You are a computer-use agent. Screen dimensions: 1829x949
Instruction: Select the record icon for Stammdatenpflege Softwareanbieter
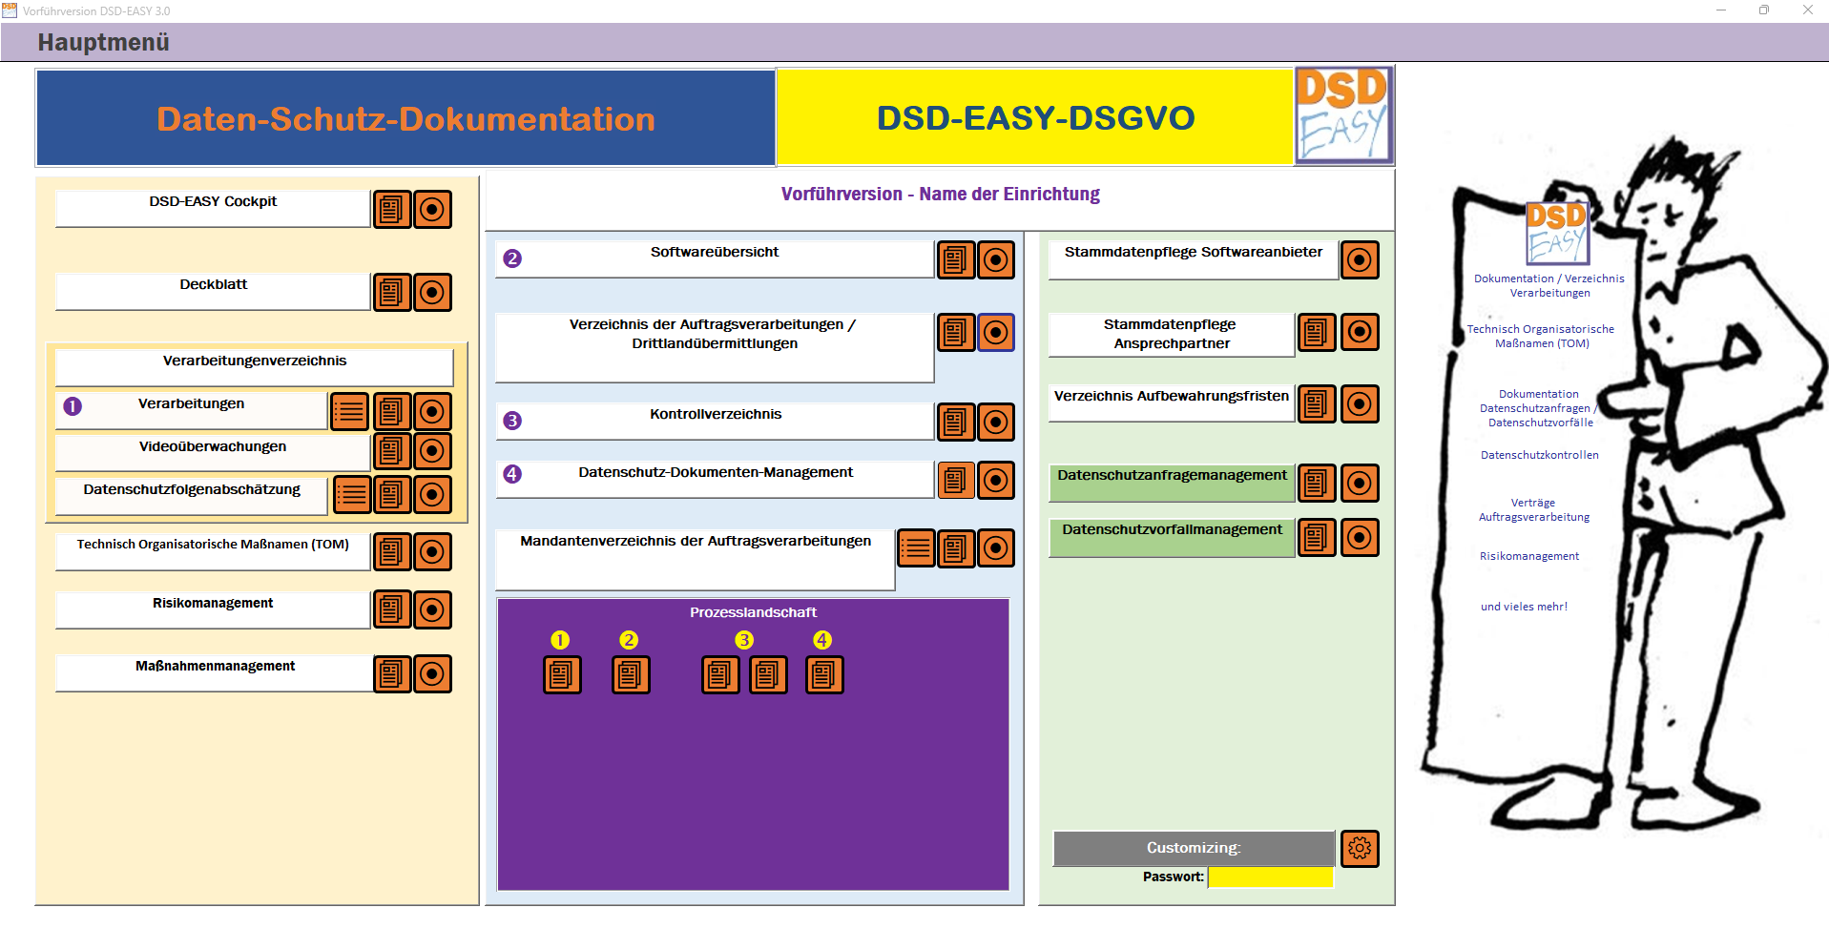[x=1360, y=259]
